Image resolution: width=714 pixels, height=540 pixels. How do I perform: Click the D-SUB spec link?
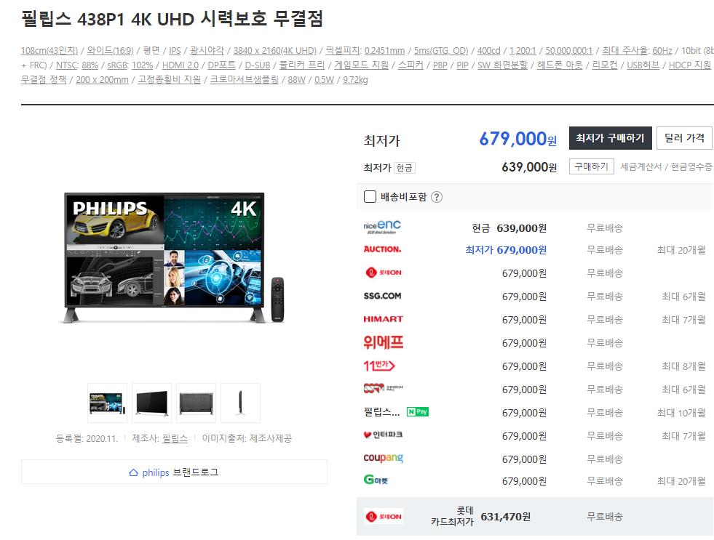257,65
